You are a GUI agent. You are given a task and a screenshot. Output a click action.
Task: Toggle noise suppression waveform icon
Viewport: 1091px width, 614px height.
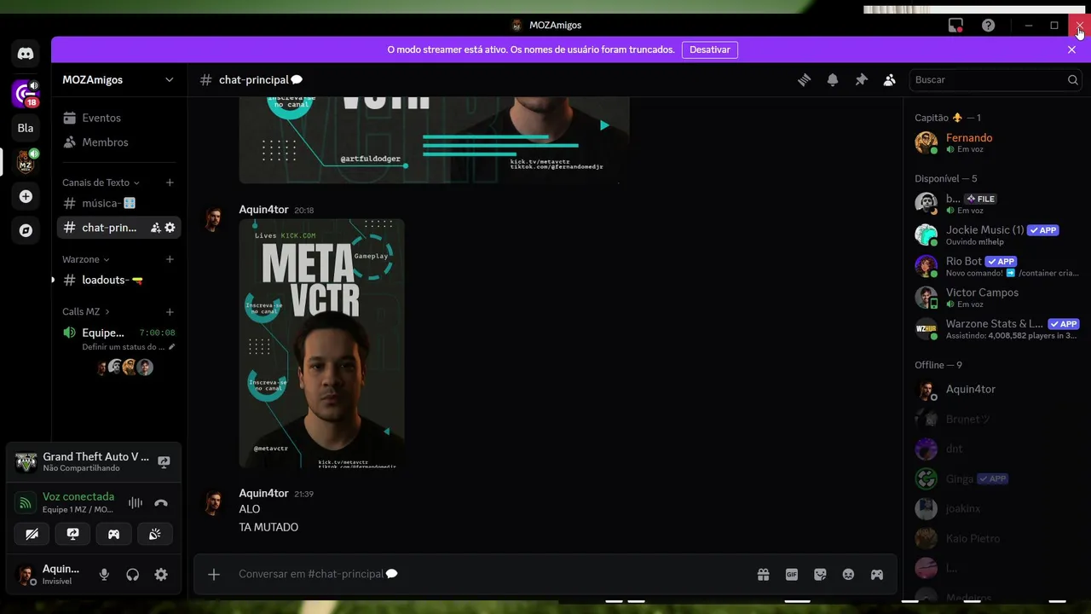coord(136,503)
